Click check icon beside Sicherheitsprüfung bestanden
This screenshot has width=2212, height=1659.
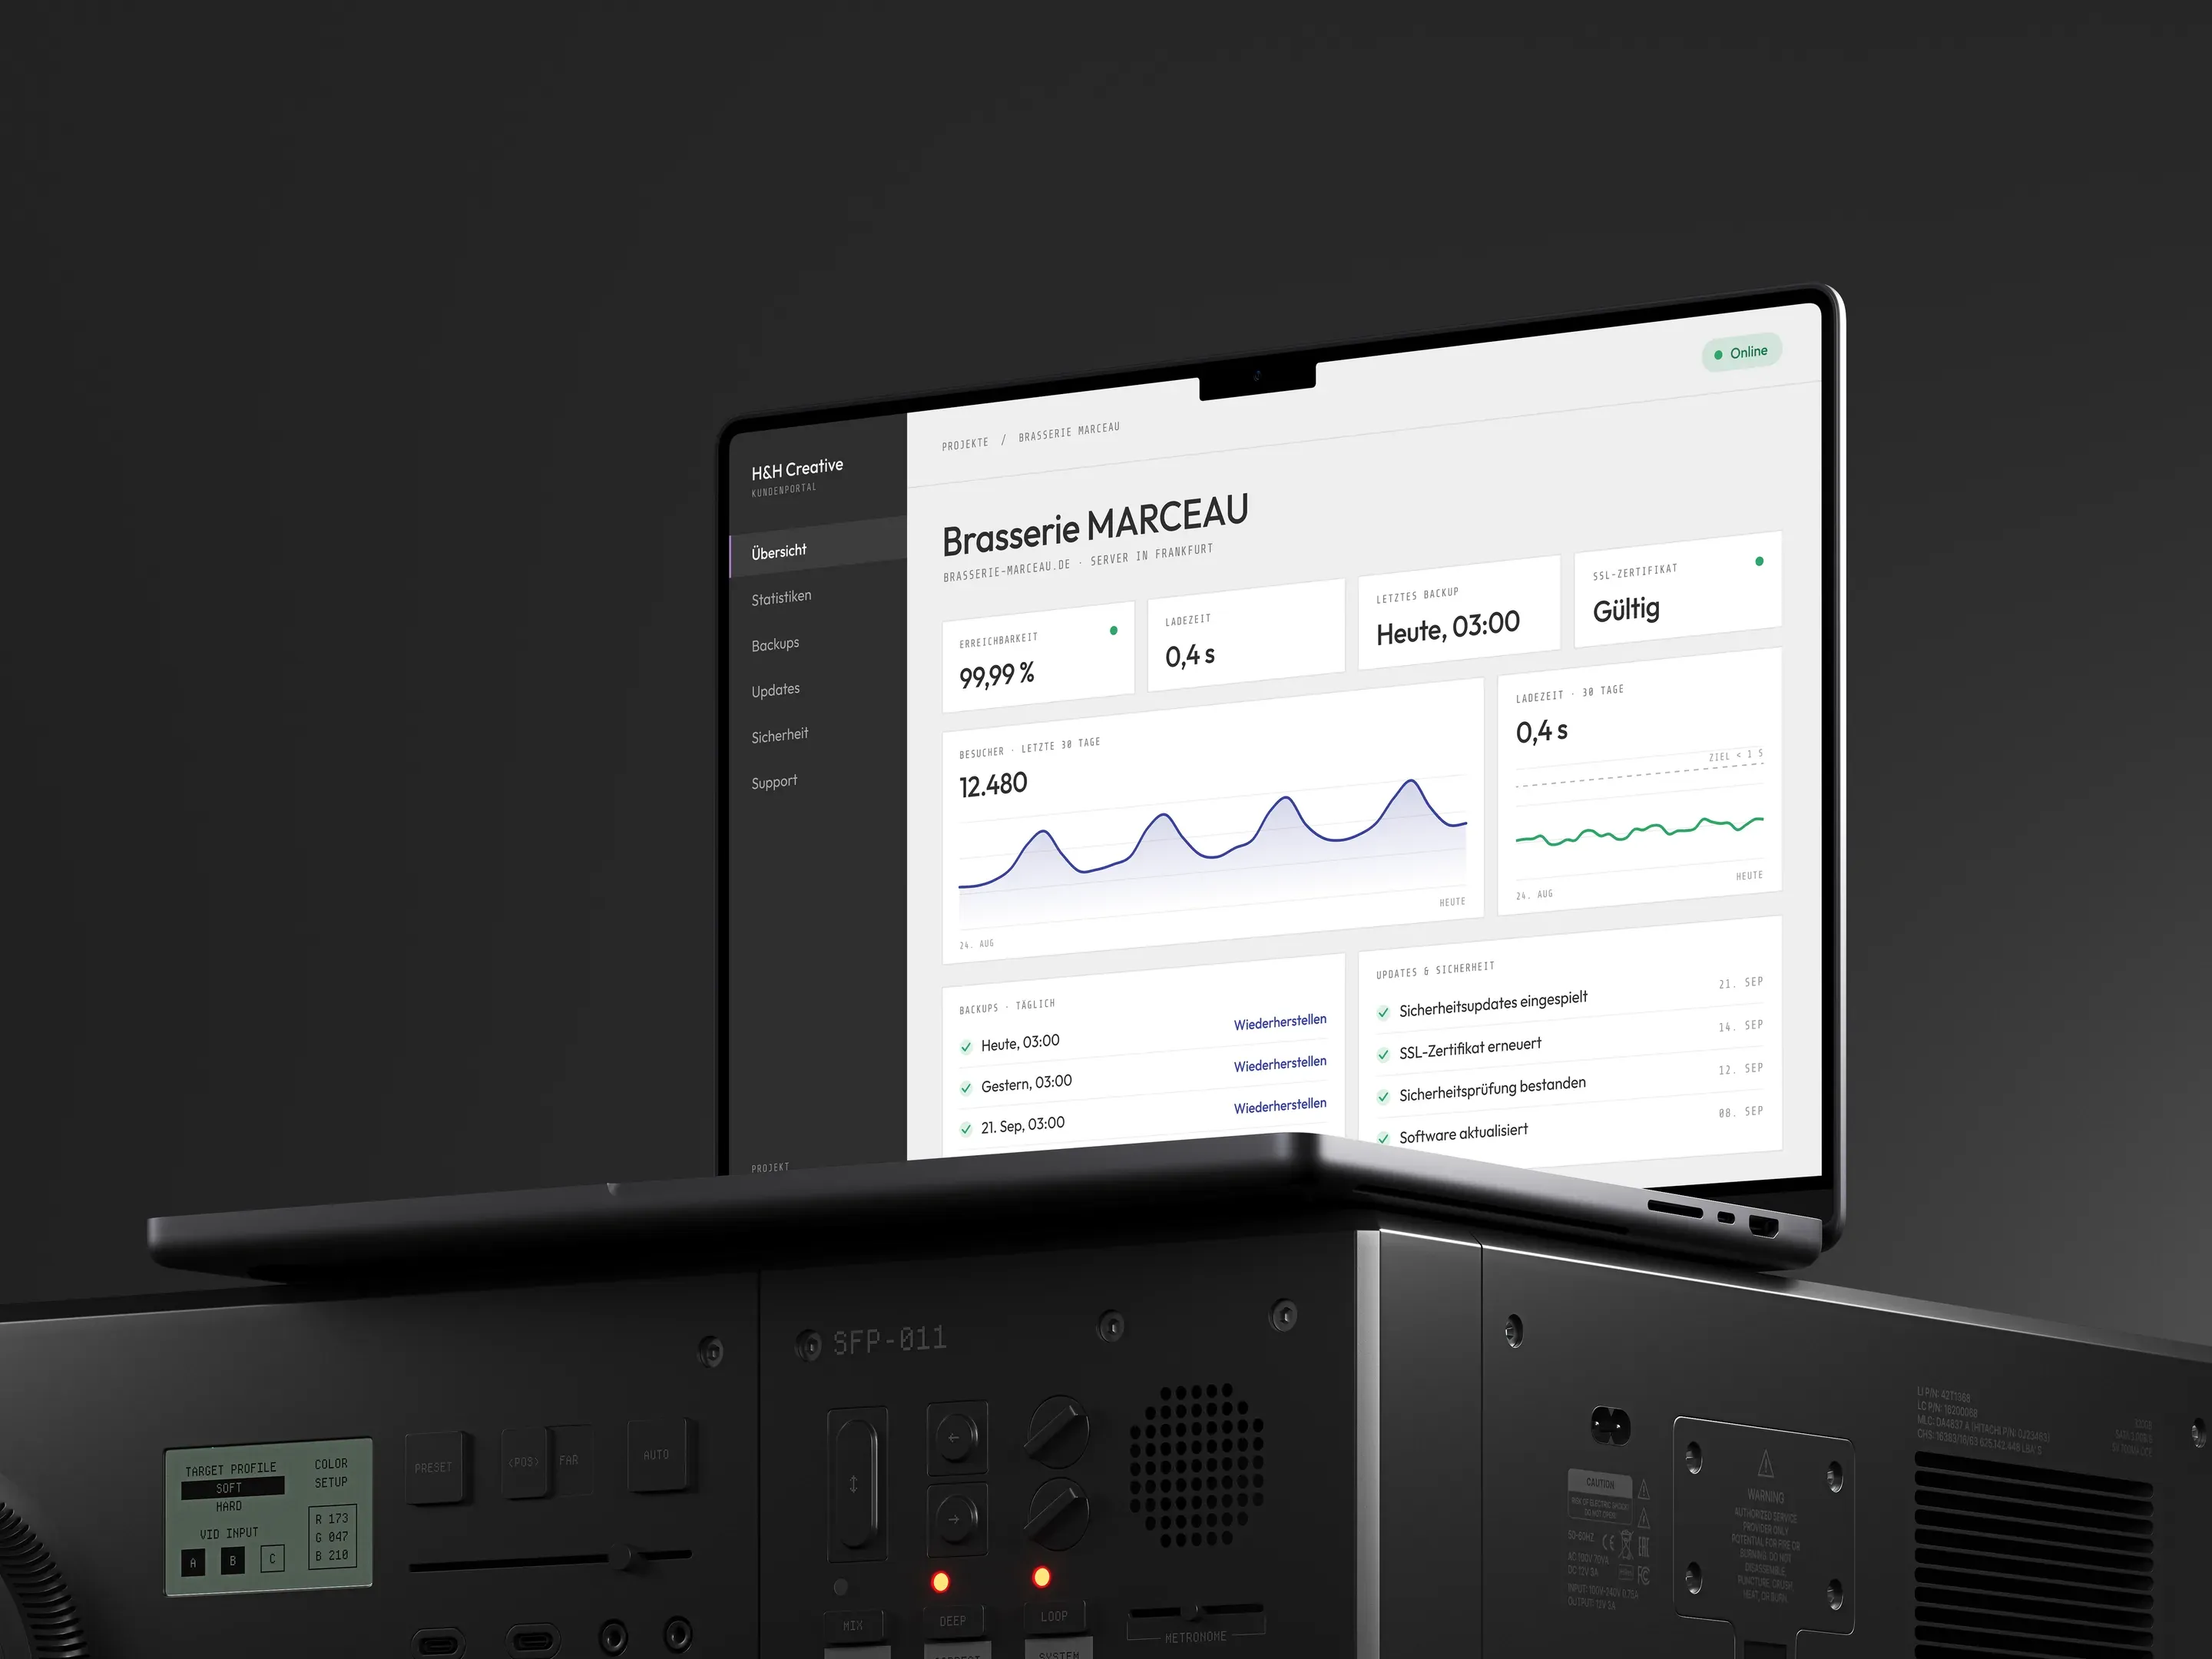tap(1383, 1096)
